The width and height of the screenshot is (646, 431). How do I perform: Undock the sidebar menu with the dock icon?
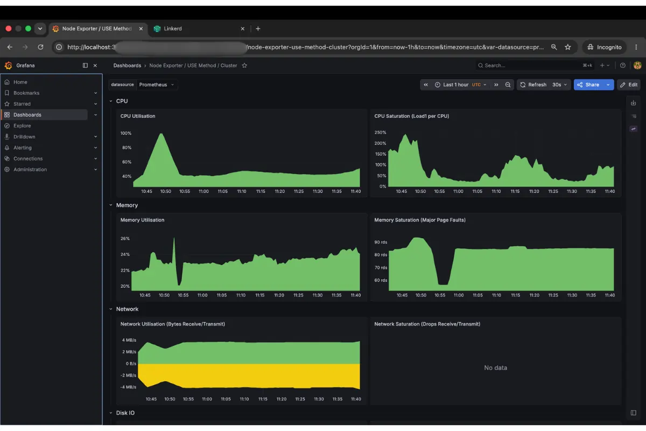point(85,65)
